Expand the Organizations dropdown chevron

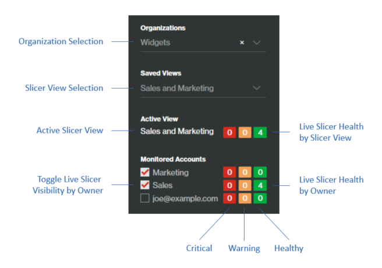[257, 43]
